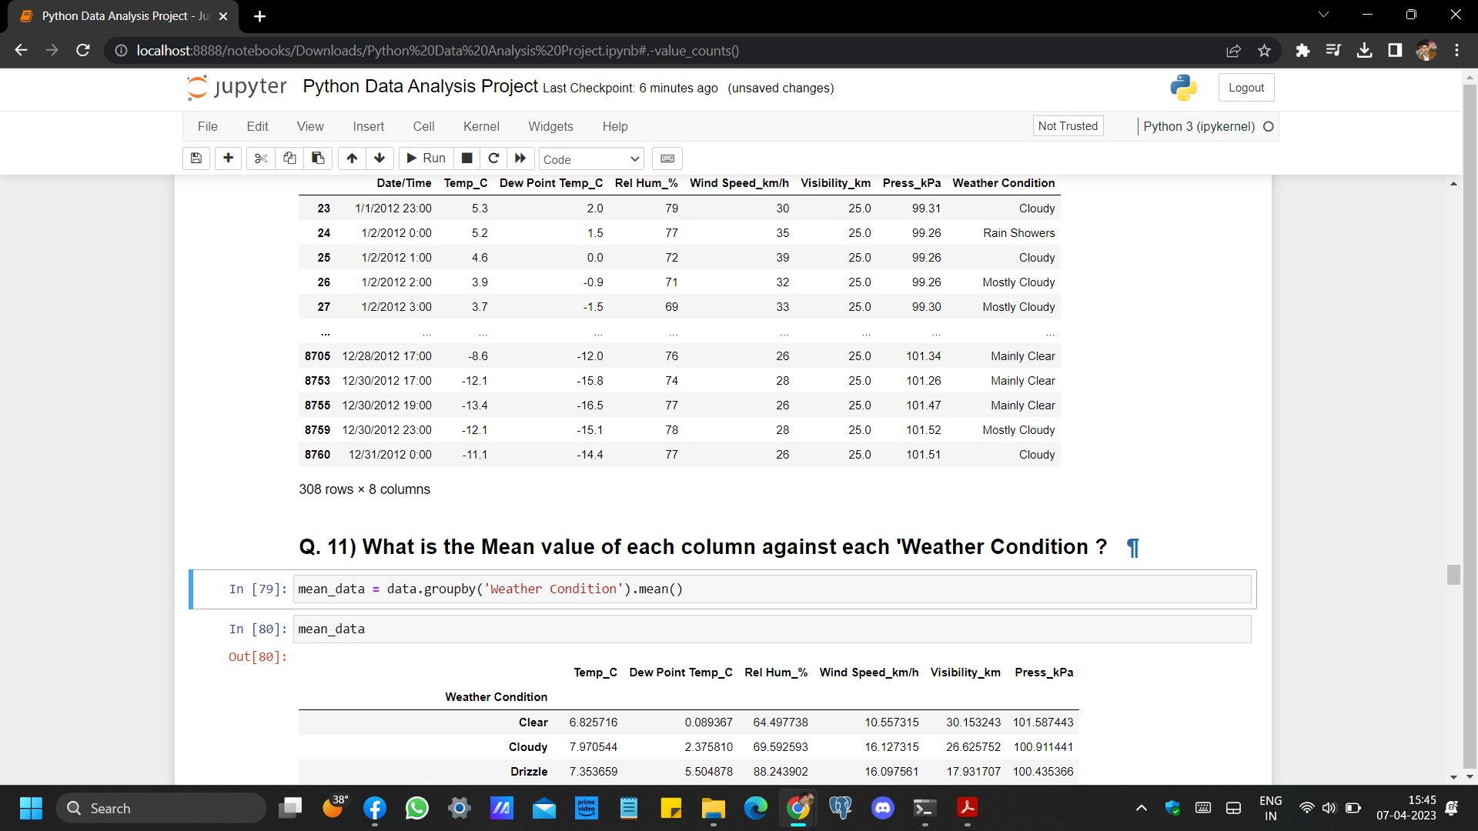This screenshot has height=831, width=1478.
Task: Restart the kernel icon
Action: click(x=493, y=159)
